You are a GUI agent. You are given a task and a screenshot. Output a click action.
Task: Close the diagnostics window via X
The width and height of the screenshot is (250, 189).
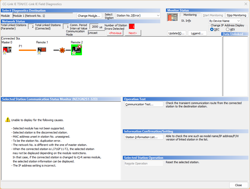pos(246,4)
